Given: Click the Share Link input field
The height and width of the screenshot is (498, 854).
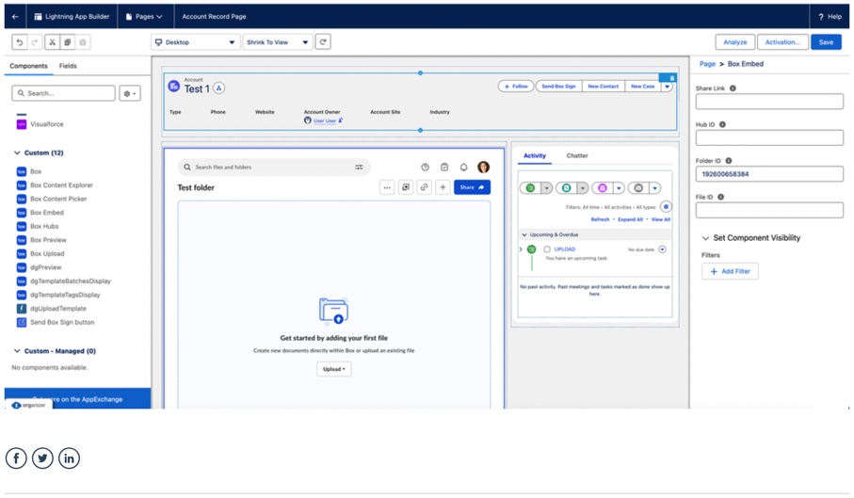Looking at the screenshot, I should pos(769,102).
